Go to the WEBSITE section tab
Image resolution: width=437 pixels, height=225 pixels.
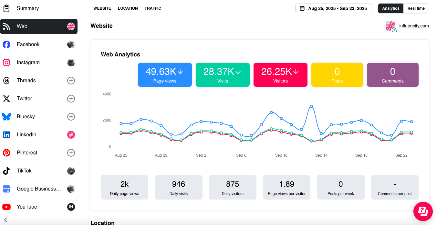102,8
